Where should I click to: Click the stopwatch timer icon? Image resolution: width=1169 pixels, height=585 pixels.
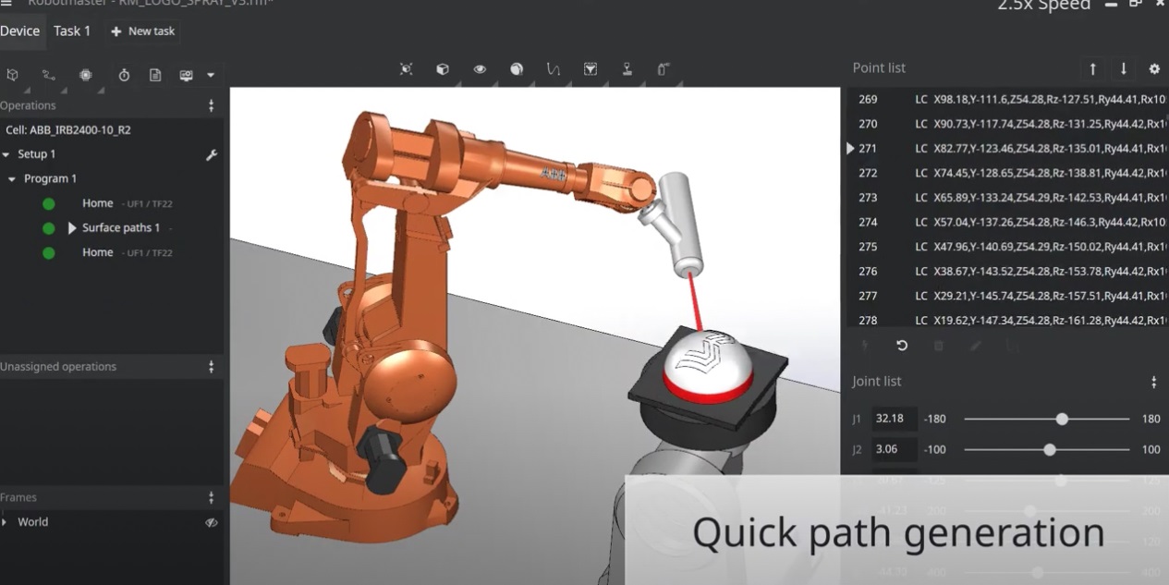pos(124,75)
